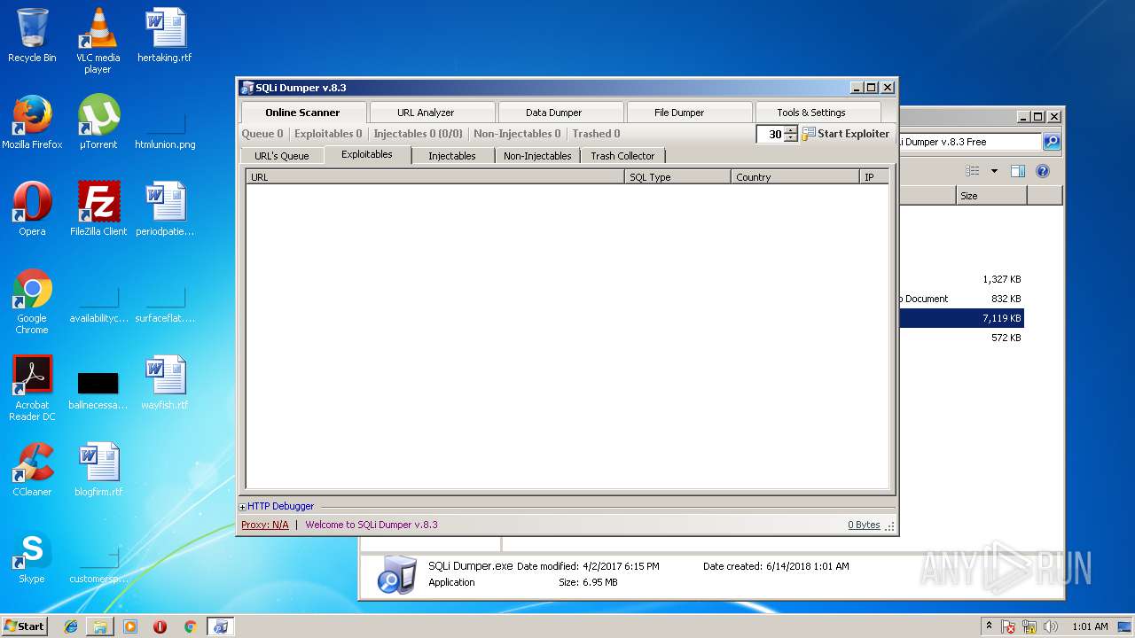Launch Acrobat Reader DC shortcut
The width and height of the screenshot is (1135, 638).
(x=34, y=388)
